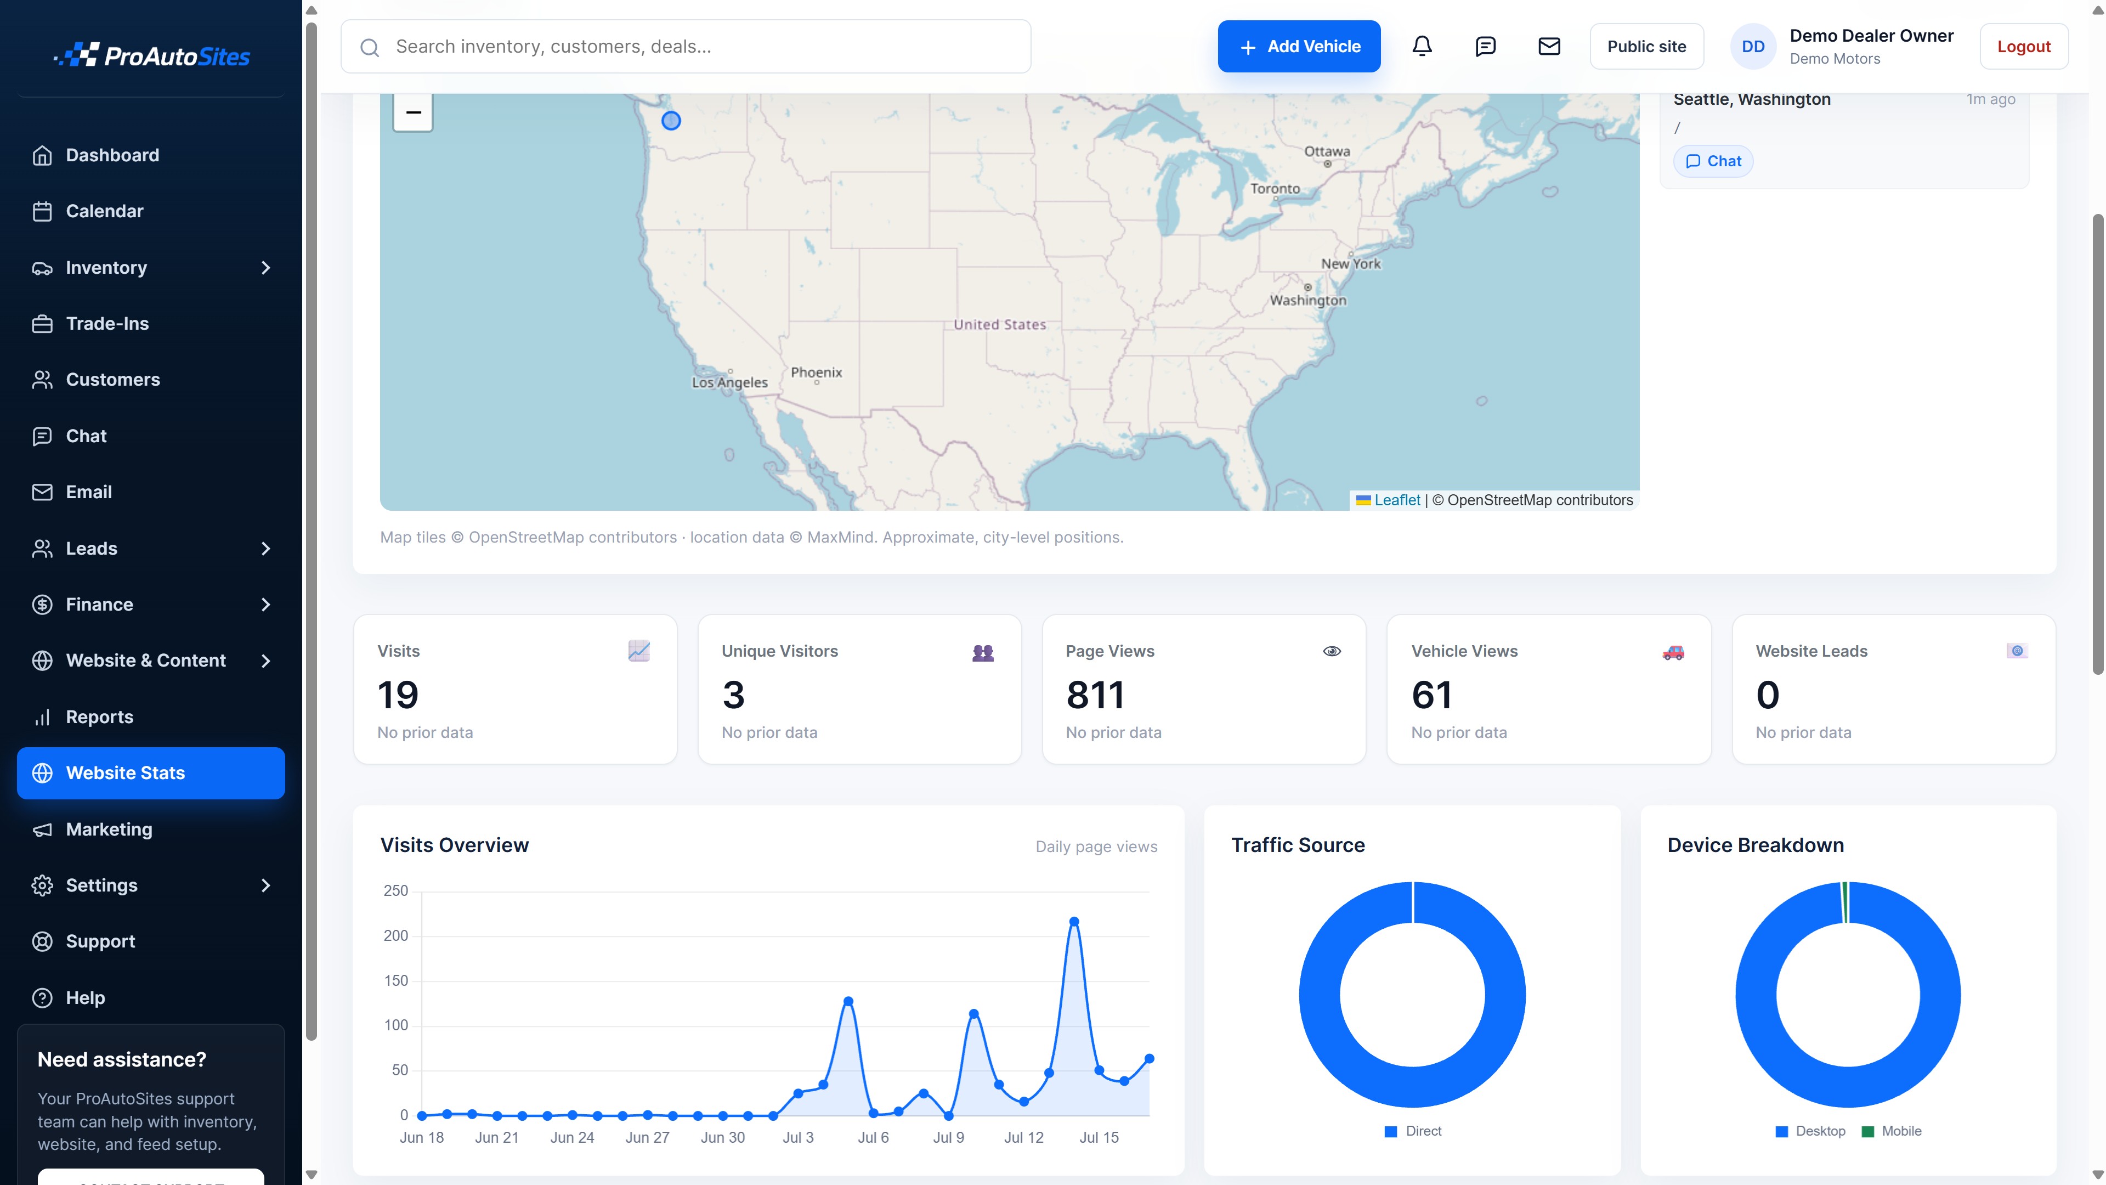Open the Public site button
This screenshot has width=2106, height=1185.
(1646, 47)
